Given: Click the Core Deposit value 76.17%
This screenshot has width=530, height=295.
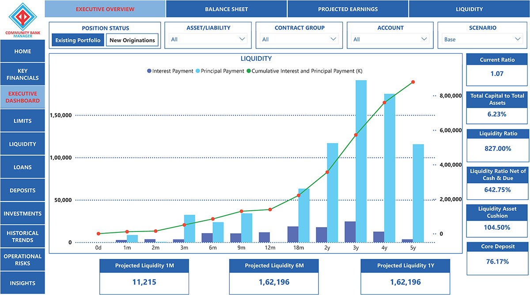Looking at the screenshot, I should 497,261.
